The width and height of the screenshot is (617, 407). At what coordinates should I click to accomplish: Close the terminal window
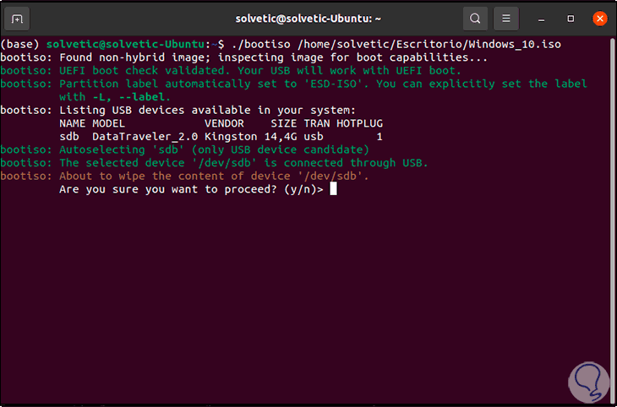[x=599, y=18]
